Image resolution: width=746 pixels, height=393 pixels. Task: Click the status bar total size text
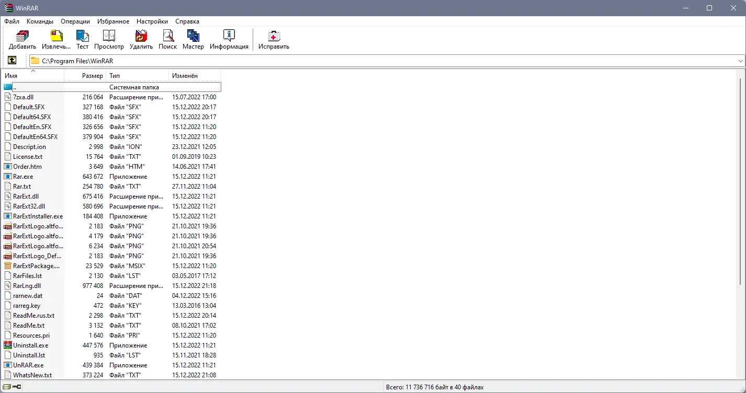coord(434,387)
